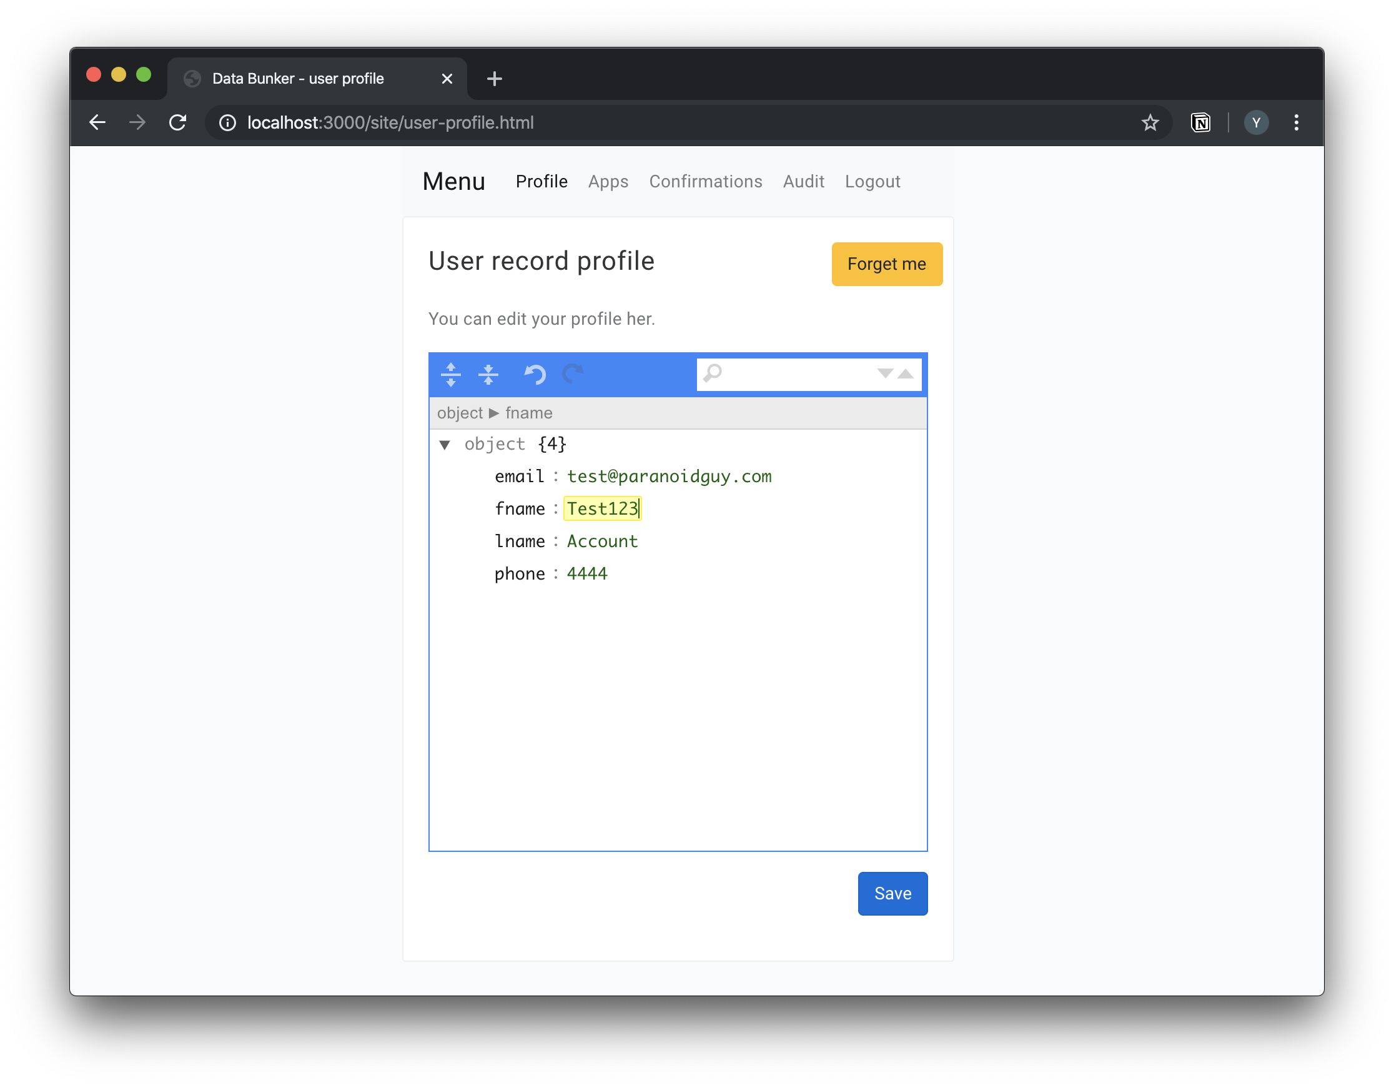The height and width of the screenshot is (1088, 1394).
Task: Go to Confirmations page
Action: point(705,182)
